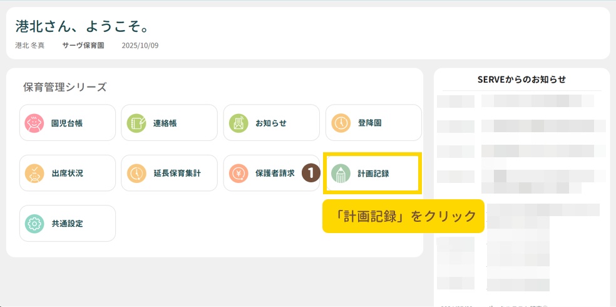Click the orange attendance icon for 出席状況

[34, 173]
